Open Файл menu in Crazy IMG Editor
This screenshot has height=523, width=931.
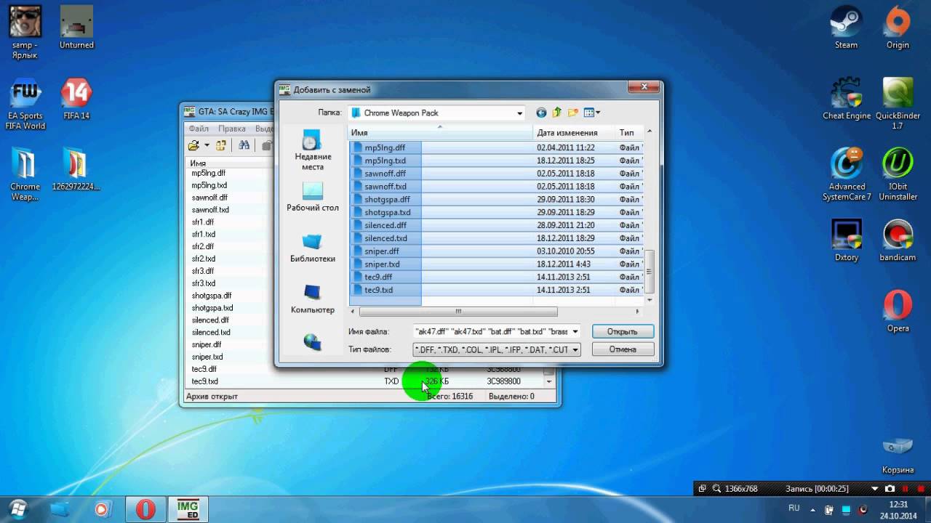click(x=199, y=129)
